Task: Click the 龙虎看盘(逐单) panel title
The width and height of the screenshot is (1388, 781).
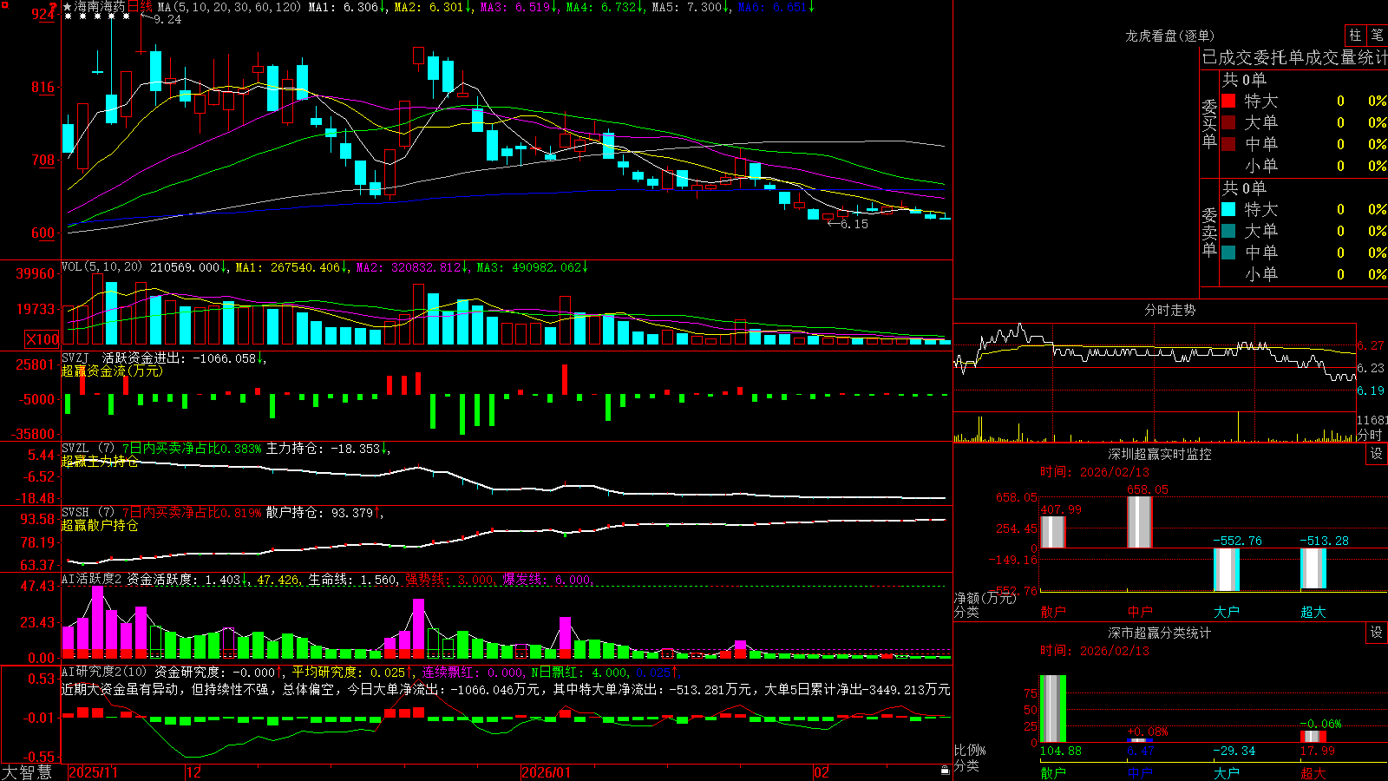Action: coord(1169,36)
